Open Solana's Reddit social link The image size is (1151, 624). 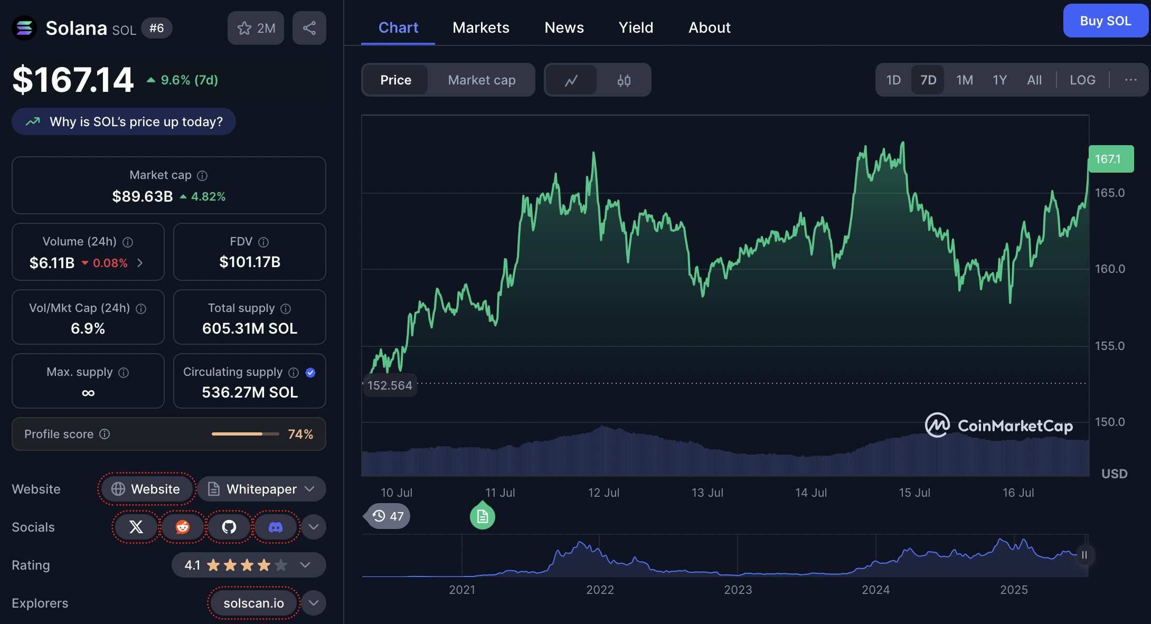[182, 527]
